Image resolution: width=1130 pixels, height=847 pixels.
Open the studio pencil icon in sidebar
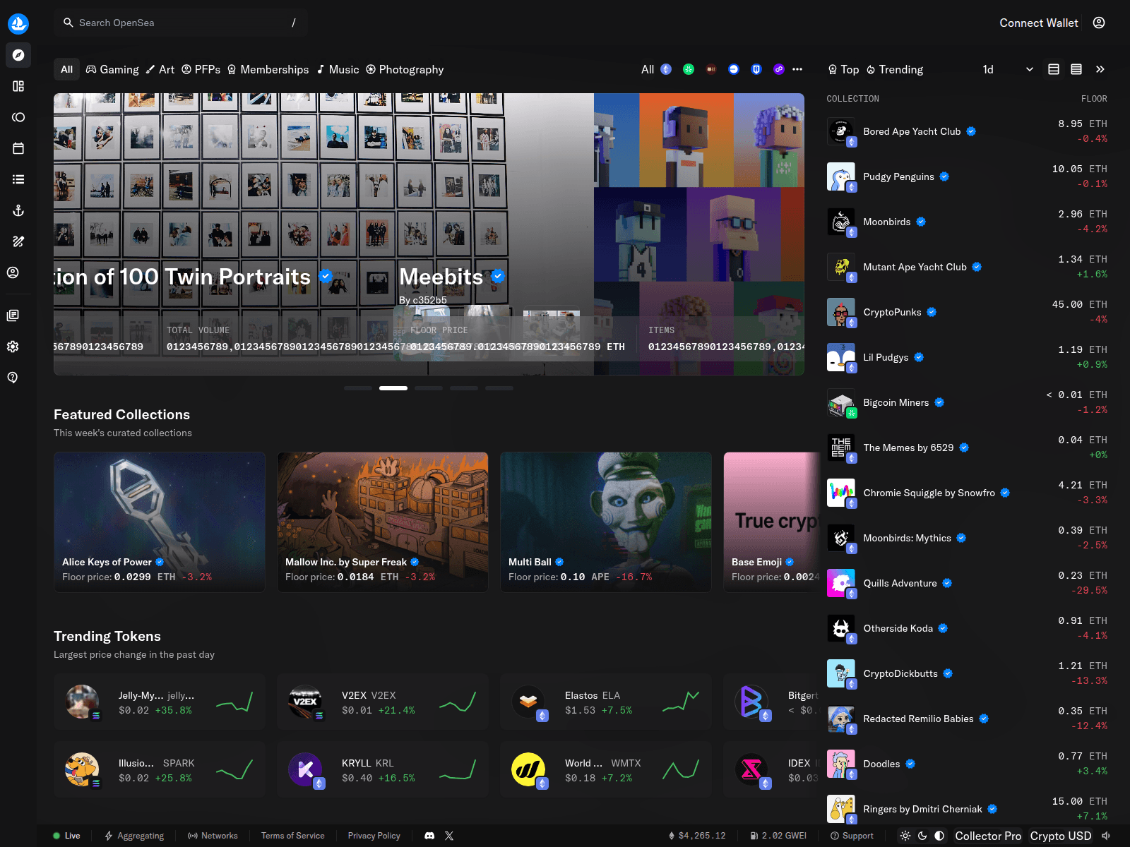[x=18, y=241]
